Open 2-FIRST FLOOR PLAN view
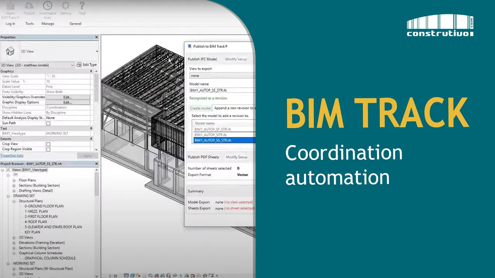The width and height of the screenshot is (495, 278). click(41, 217)
